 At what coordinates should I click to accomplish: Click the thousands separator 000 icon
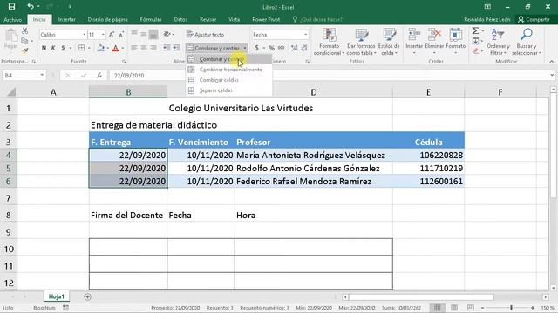point(281,48)
